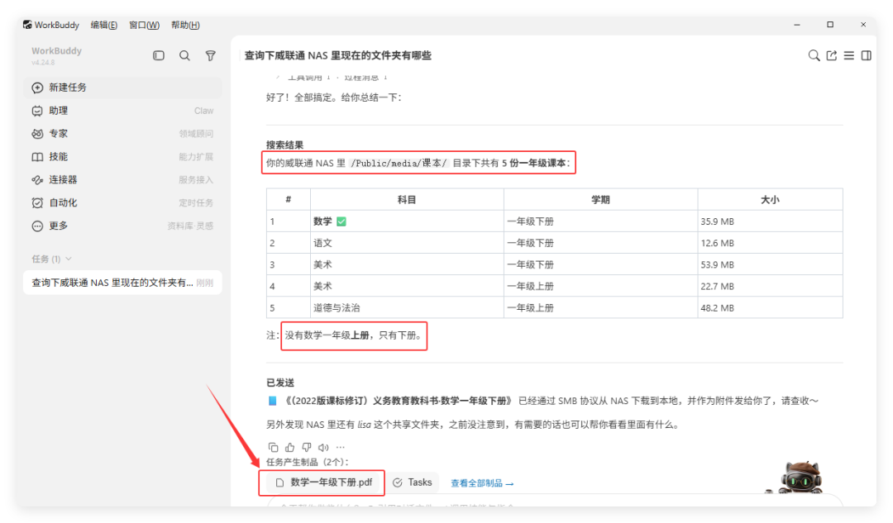Give the reply a thumbs down

pyautogui.click(x=307, y=447)
